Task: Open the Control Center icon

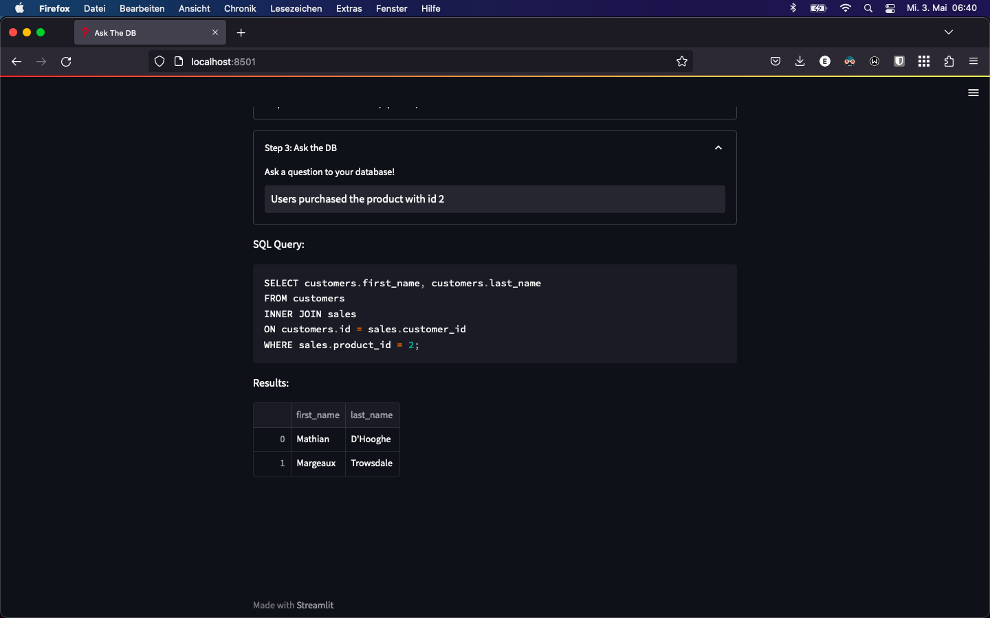Action: [x=890, y=8]
